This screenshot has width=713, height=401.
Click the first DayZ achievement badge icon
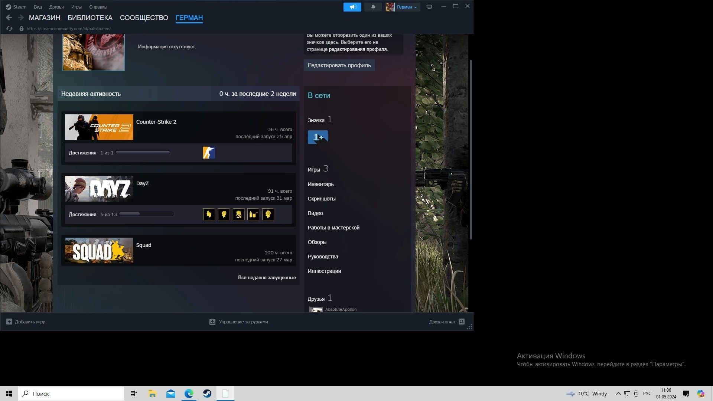(x=209, y=214)
